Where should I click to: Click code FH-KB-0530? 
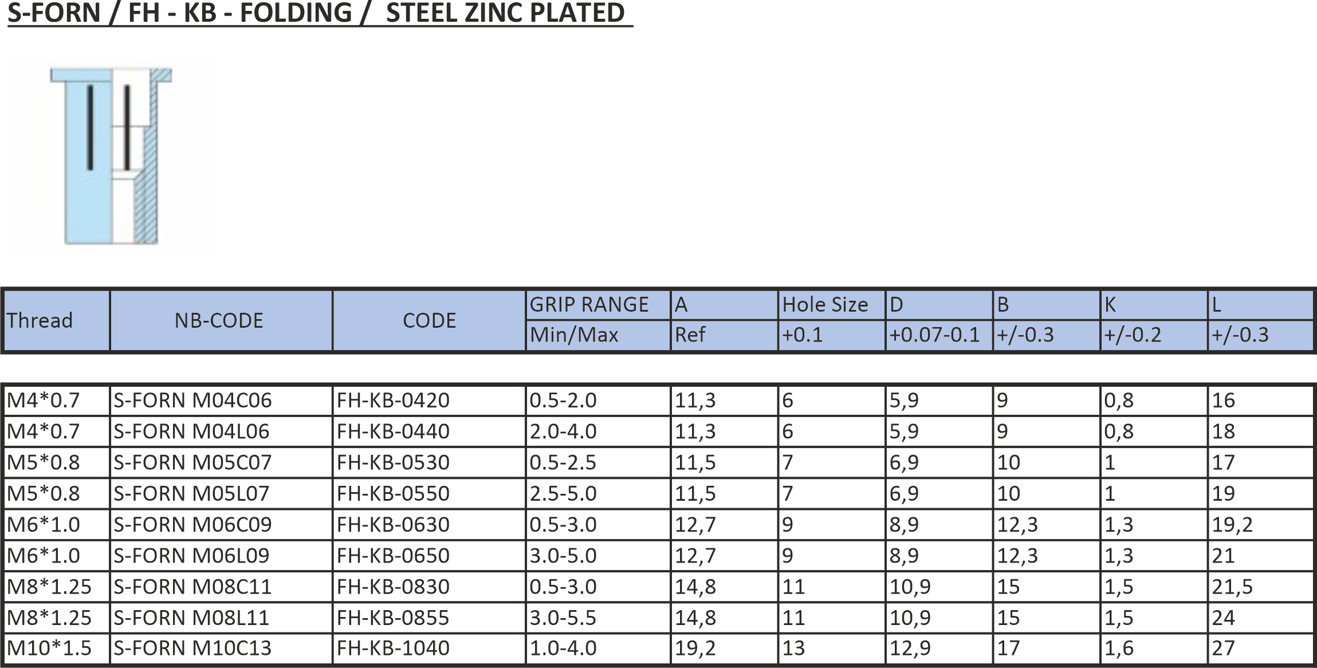coord(429,462)
